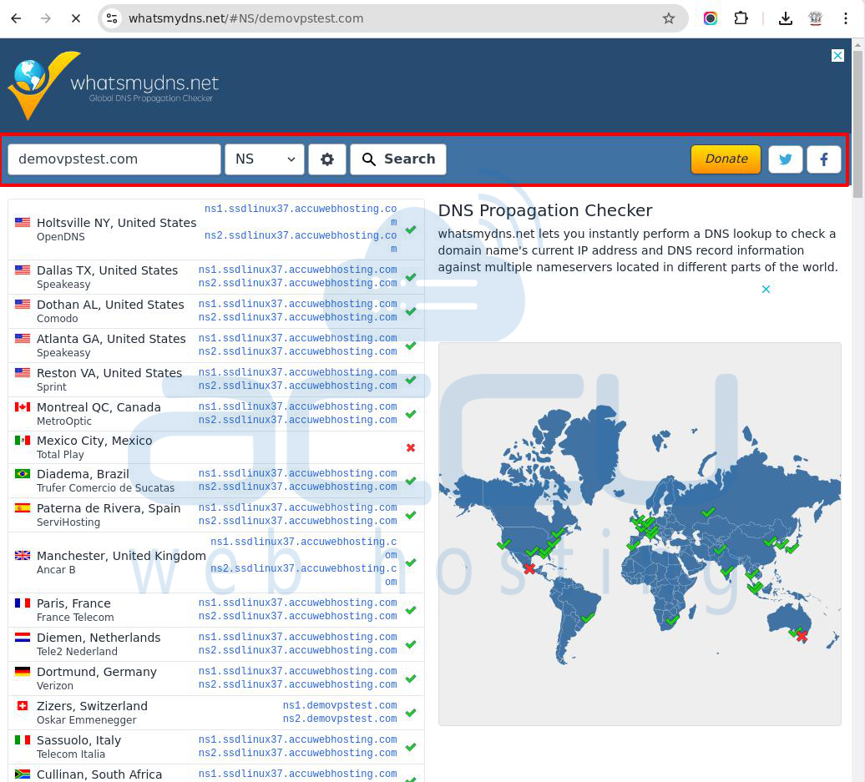Screen dimensions: 865x782
Task: Share on Facebook using the f button
Action: point(824,159)
